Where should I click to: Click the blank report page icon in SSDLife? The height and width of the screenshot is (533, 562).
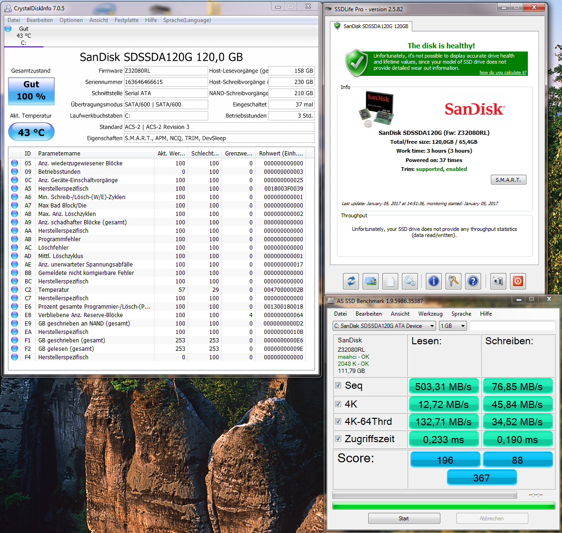(x=390, y=281)
